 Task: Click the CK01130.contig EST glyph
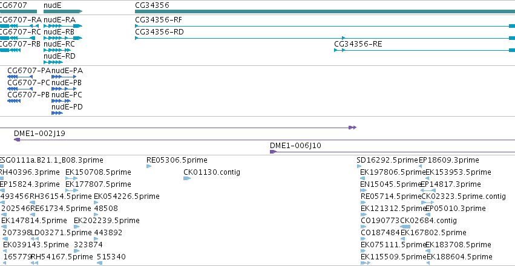click(x=187, y=178)
